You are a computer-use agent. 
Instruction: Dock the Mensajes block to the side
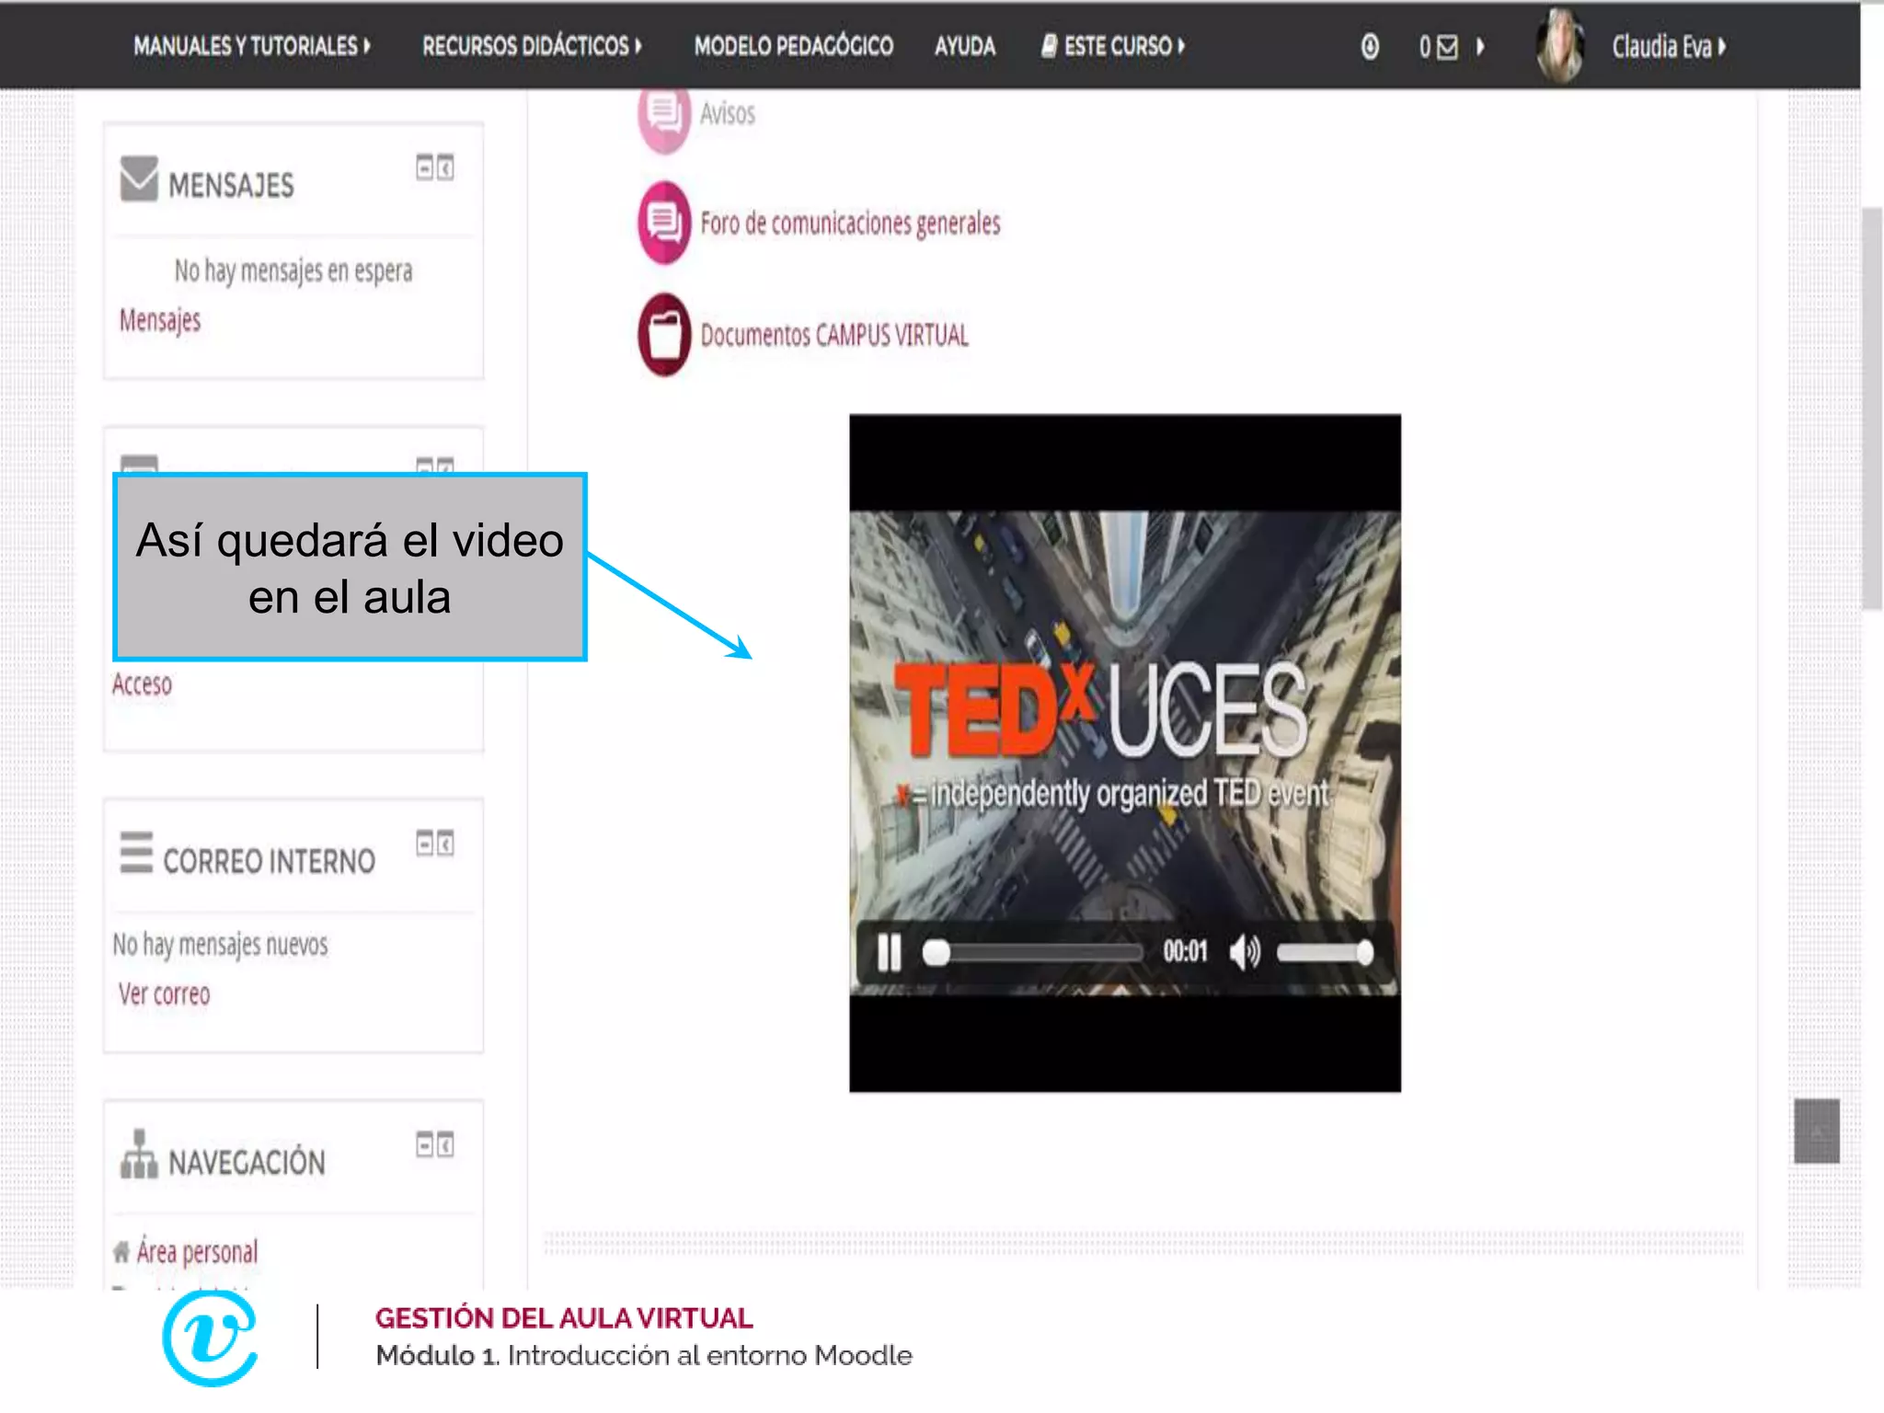coord(445,167)
